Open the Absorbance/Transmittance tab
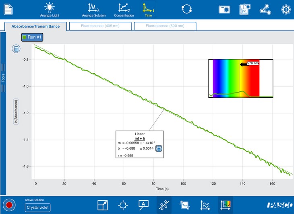The width and height of the screenshot is (294, 214). pyautogui.click(x=35, y=27)
